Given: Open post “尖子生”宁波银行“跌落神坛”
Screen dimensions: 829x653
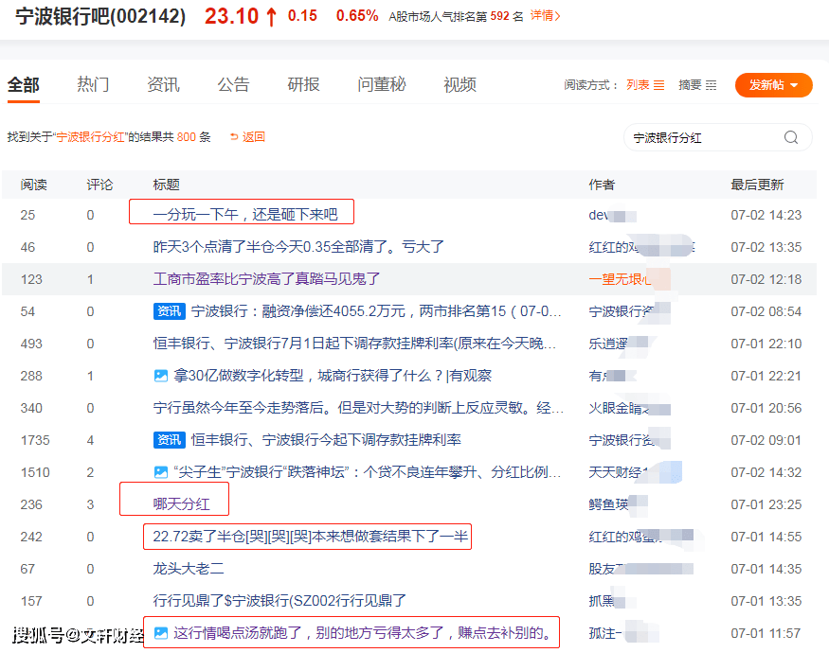Looking at the screenshot, I should [x=367, y=472].
